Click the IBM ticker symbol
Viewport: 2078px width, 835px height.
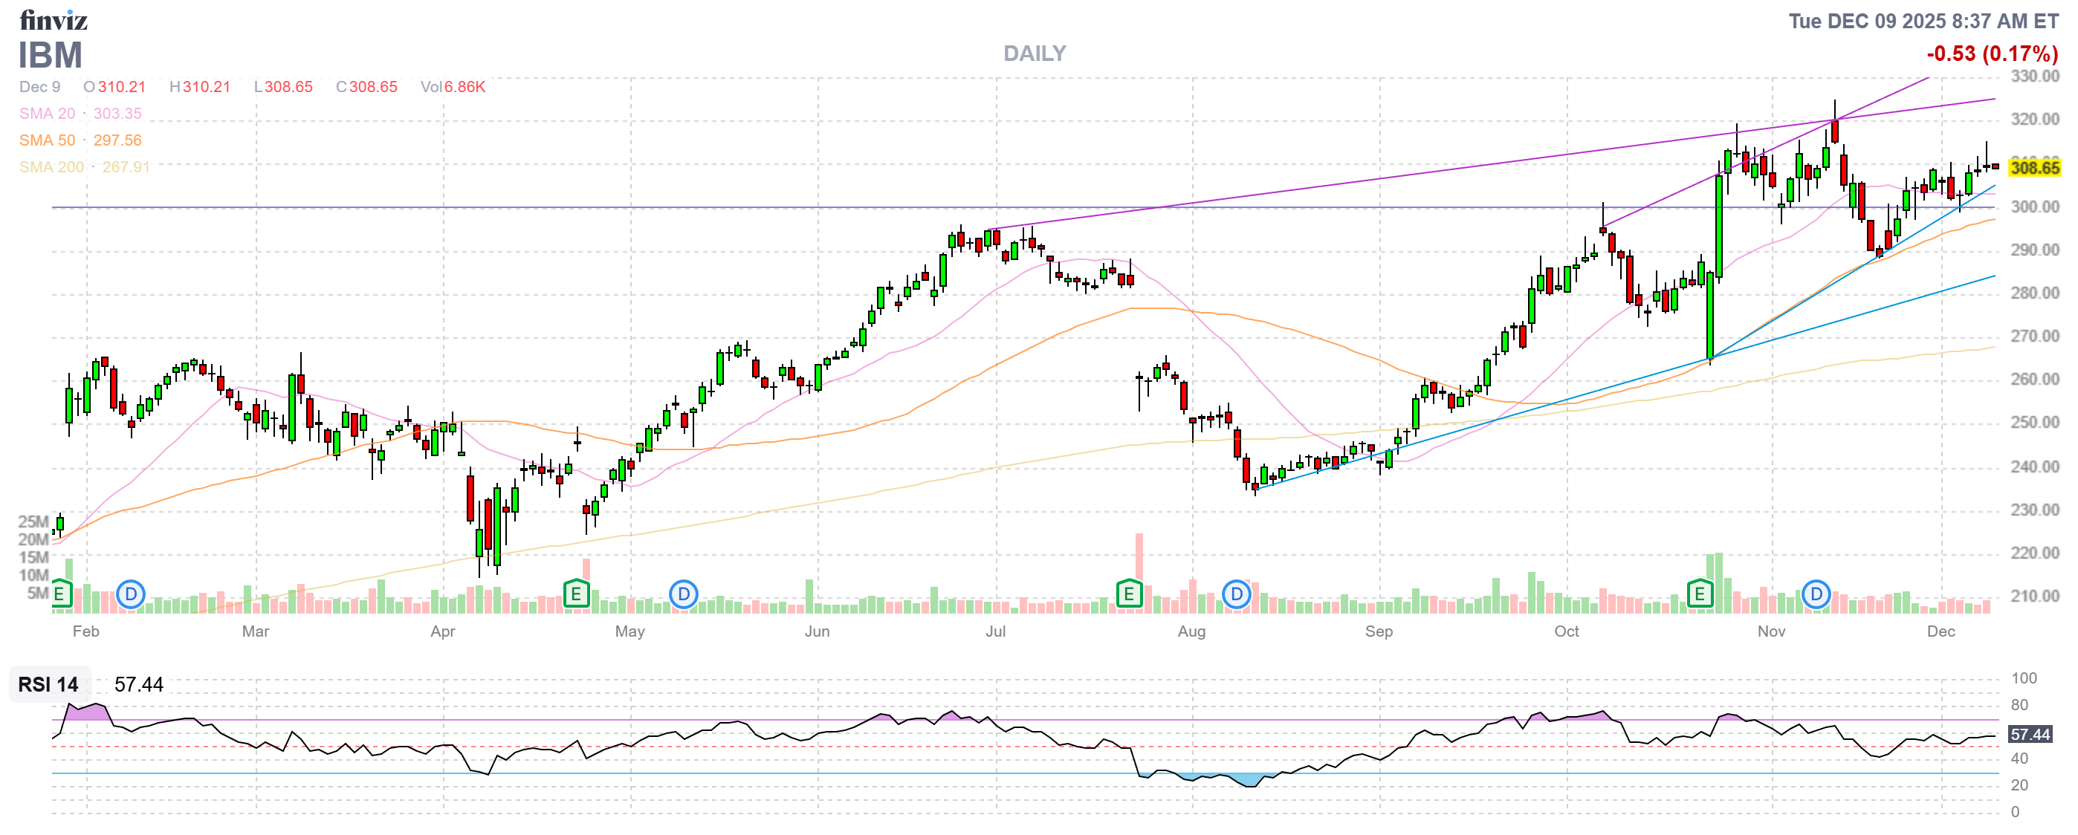tap(50, 56)
